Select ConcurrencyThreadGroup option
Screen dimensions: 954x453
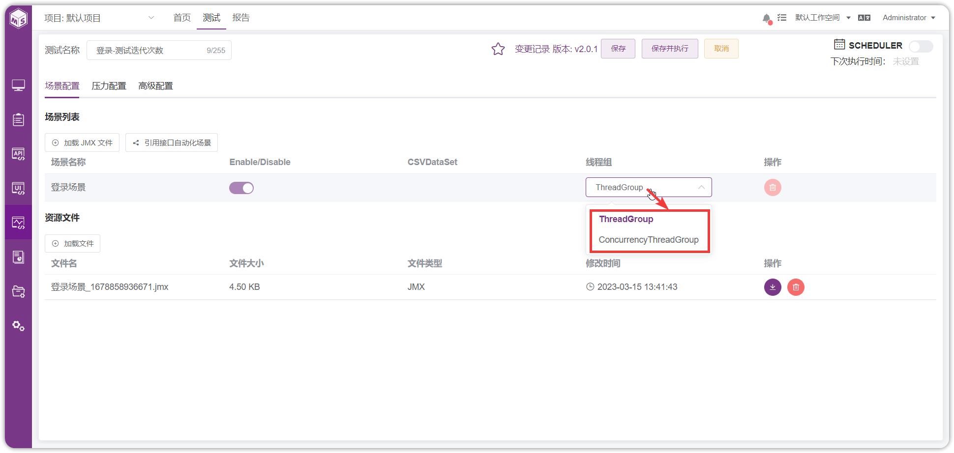pos(649,240)
